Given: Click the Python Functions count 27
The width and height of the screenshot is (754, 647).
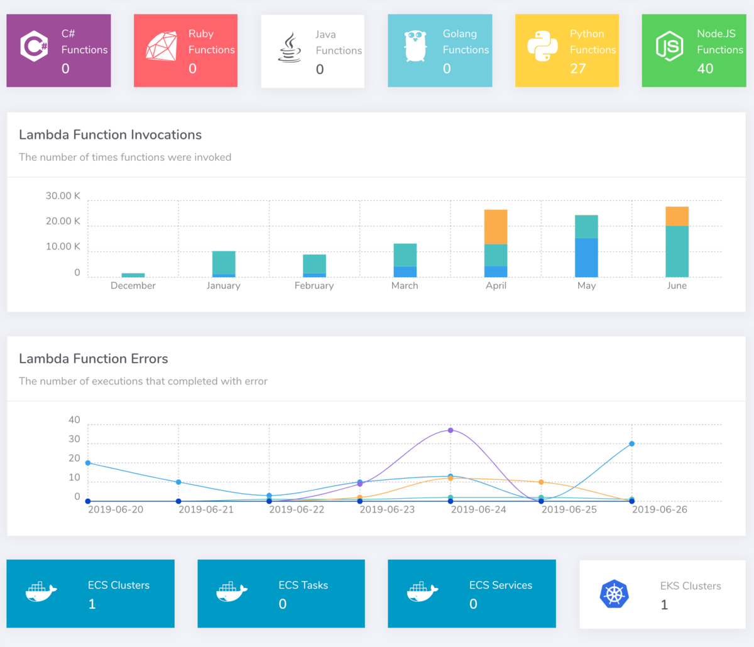Looking at the screenshot, I should pyautogui.click(x=578, y=68).
